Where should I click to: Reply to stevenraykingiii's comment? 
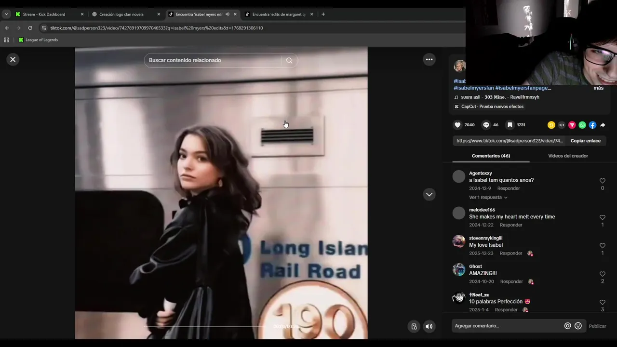pos(511,253)
